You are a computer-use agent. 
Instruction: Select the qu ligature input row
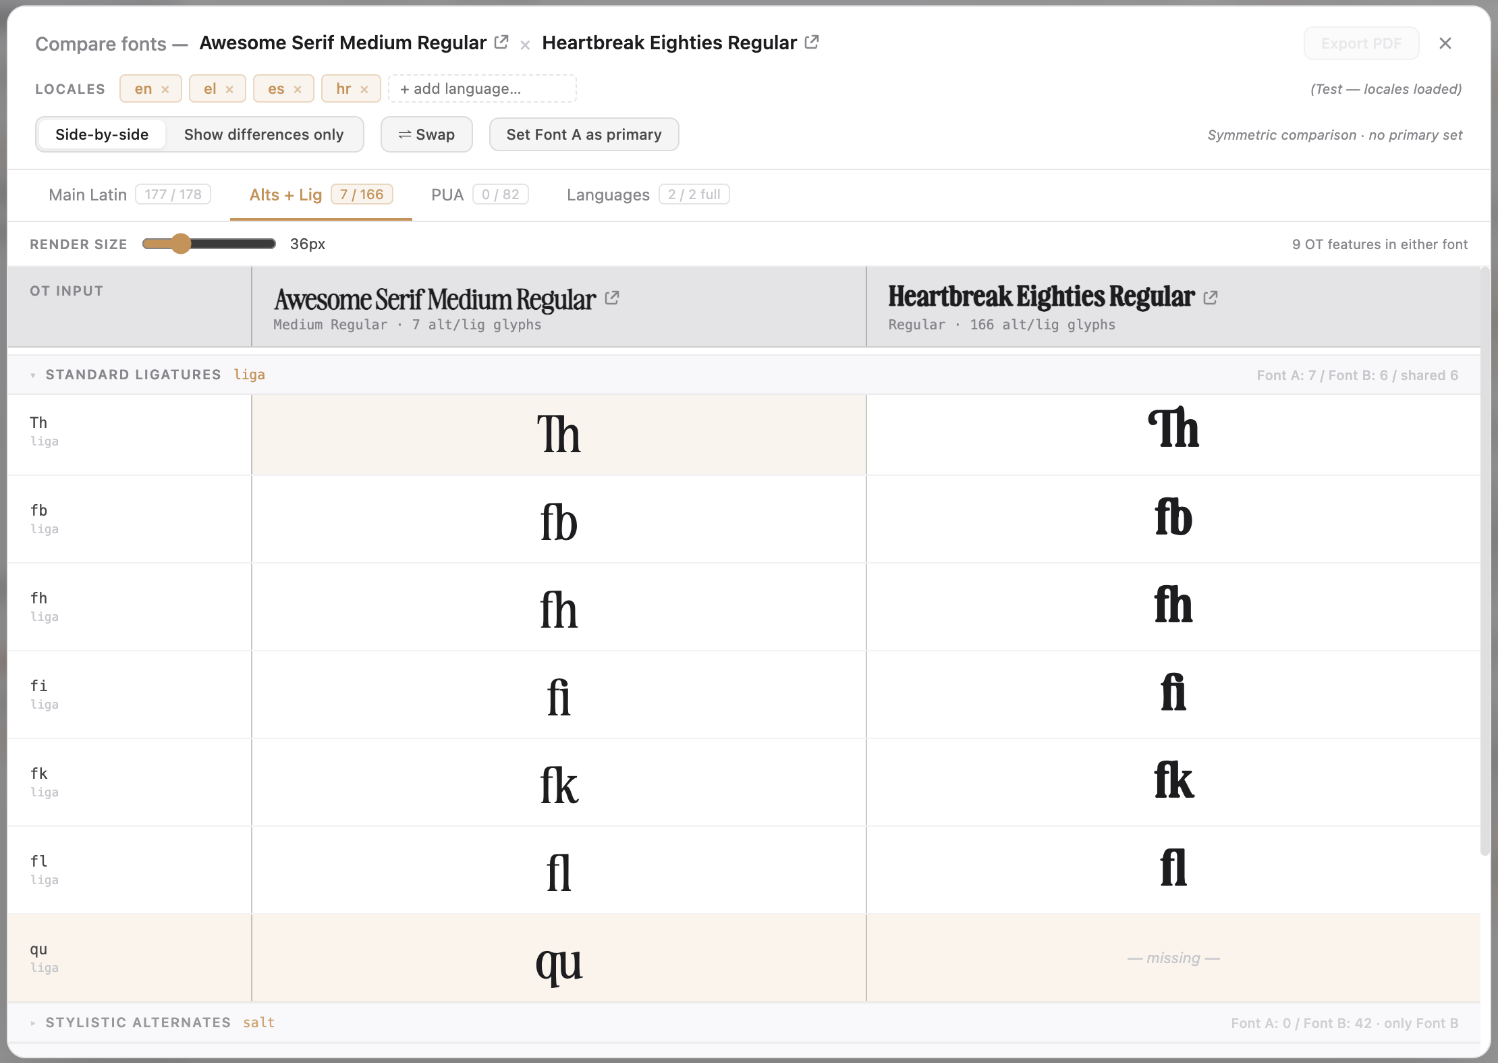(130, 958)
